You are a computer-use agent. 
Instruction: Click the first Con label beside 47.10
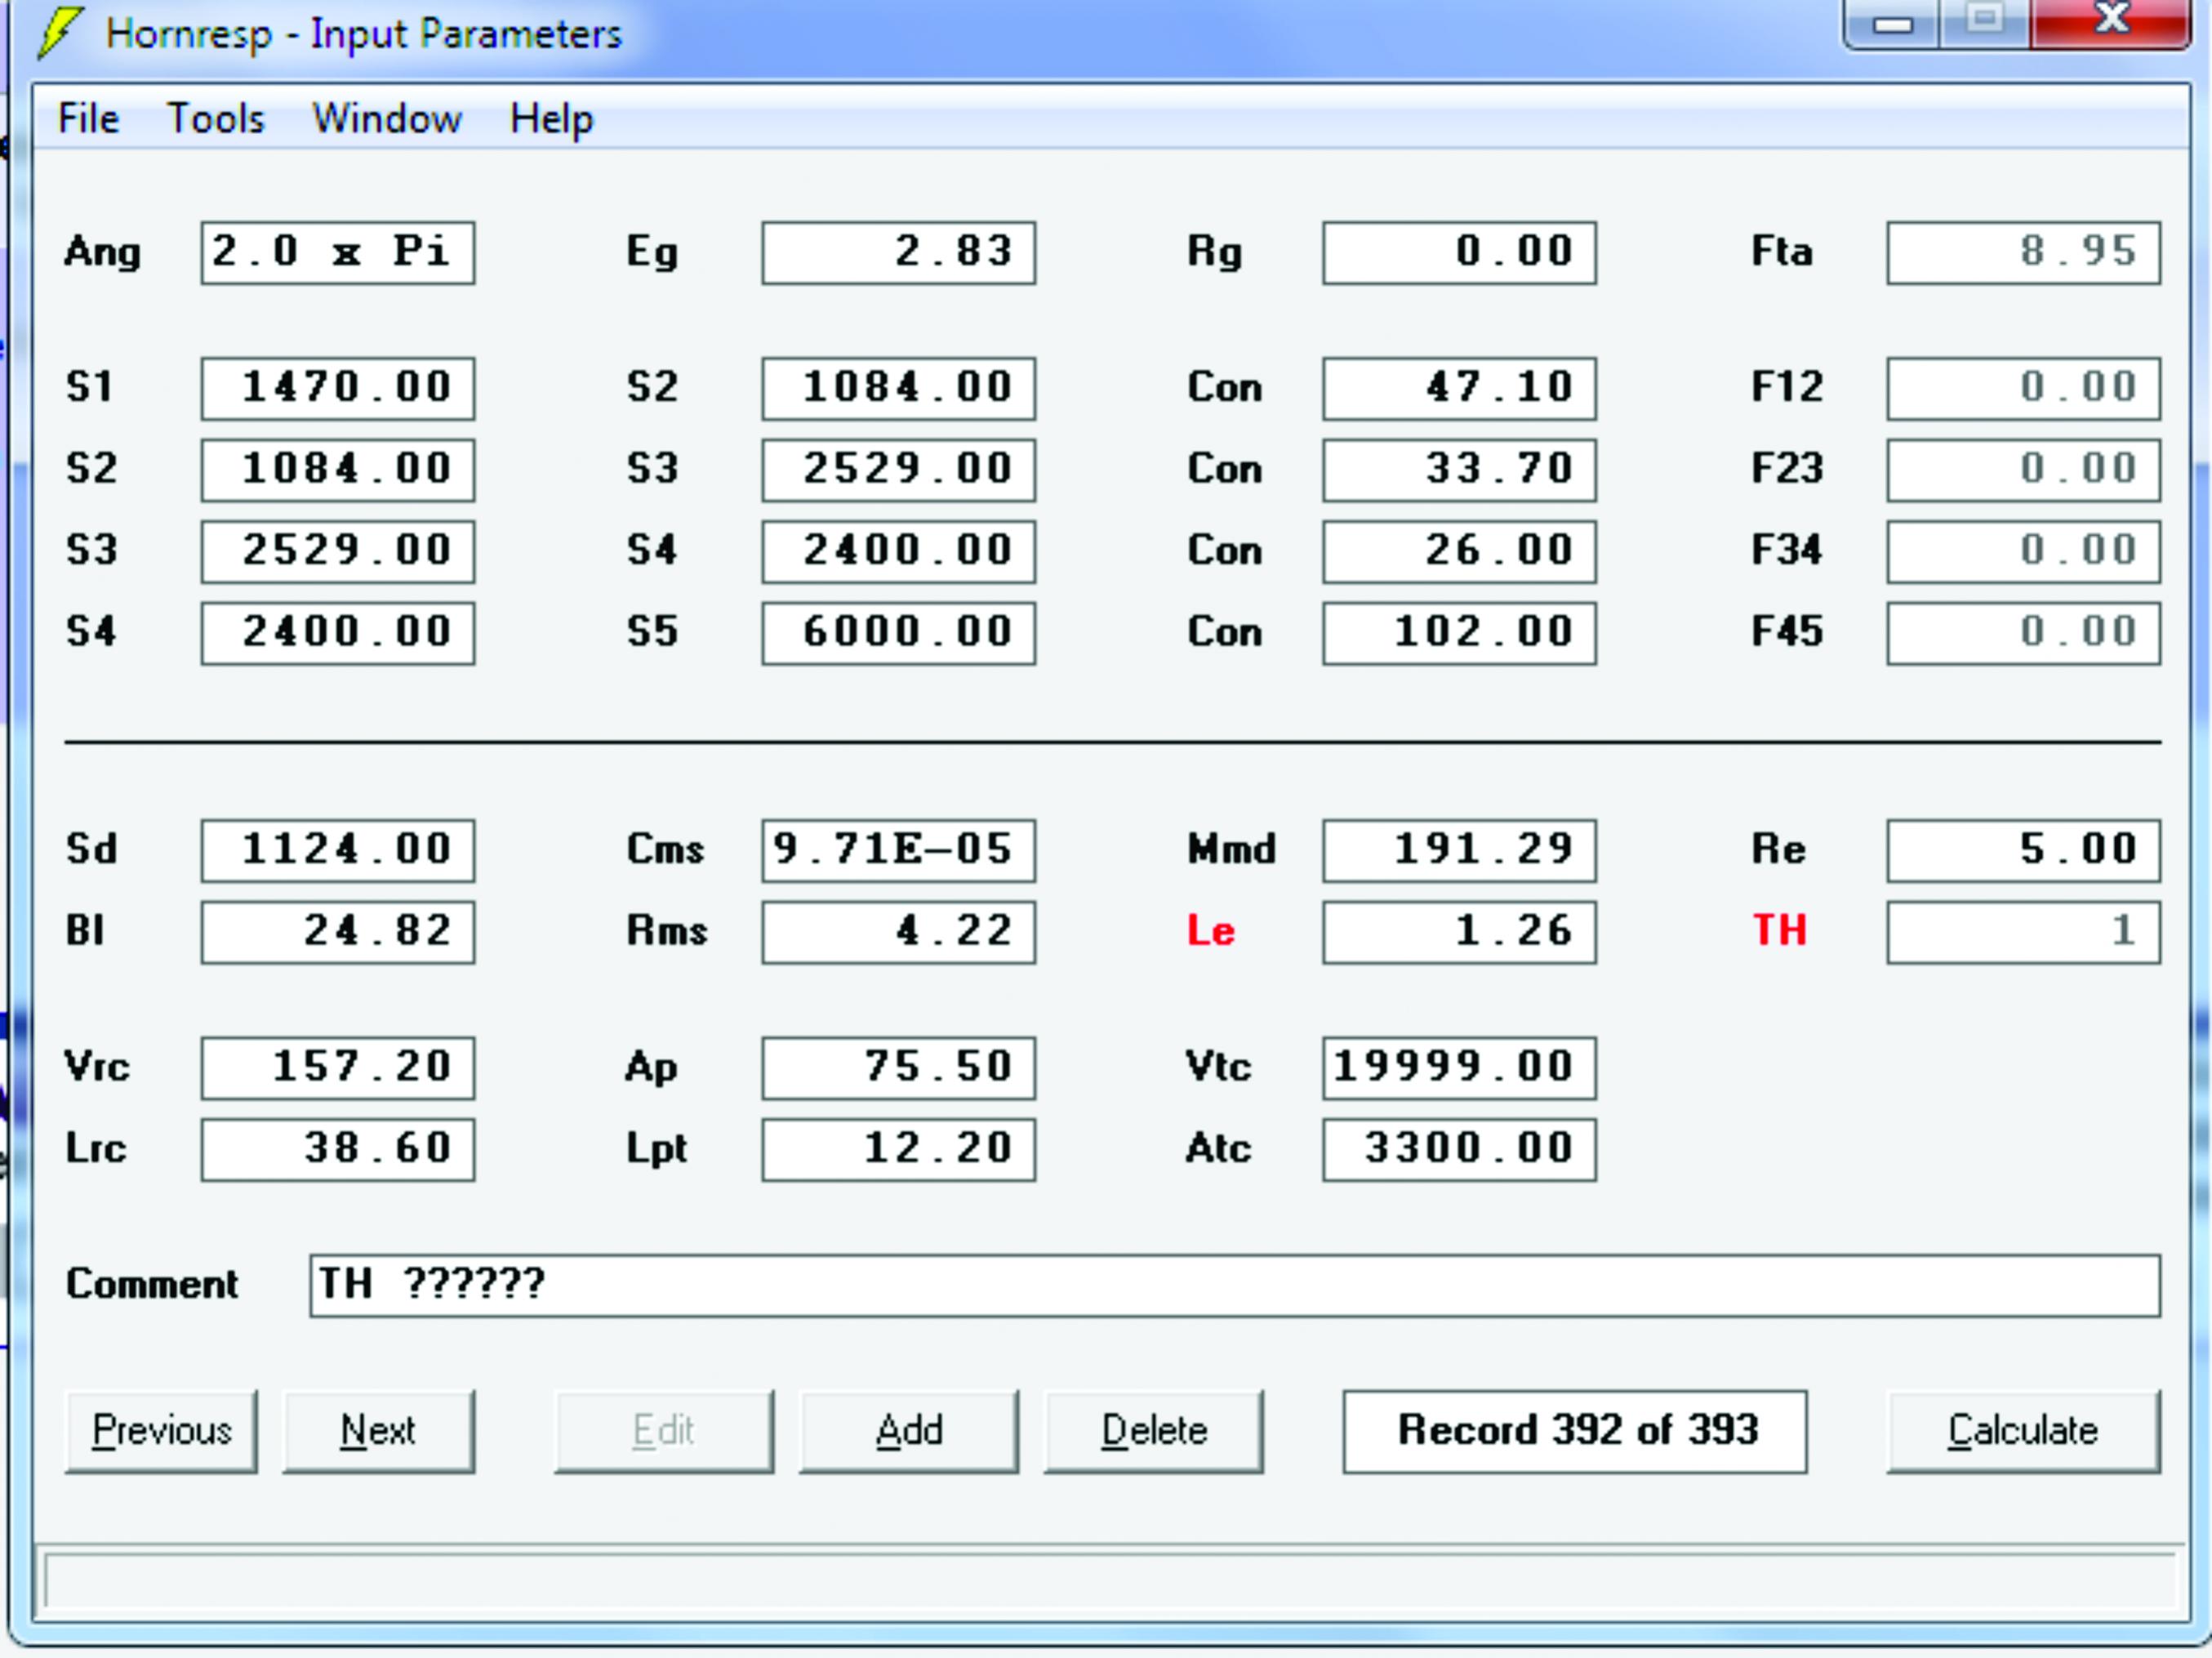1225,388
